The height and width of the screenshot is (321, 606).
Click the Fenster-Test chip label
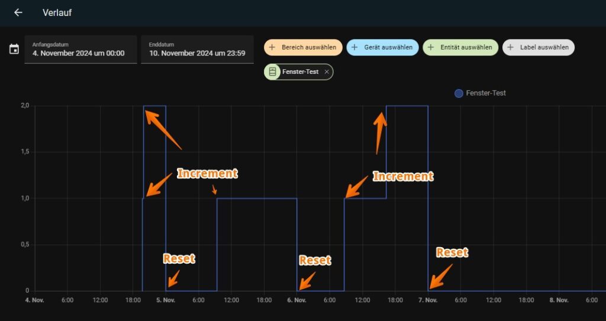301,72
